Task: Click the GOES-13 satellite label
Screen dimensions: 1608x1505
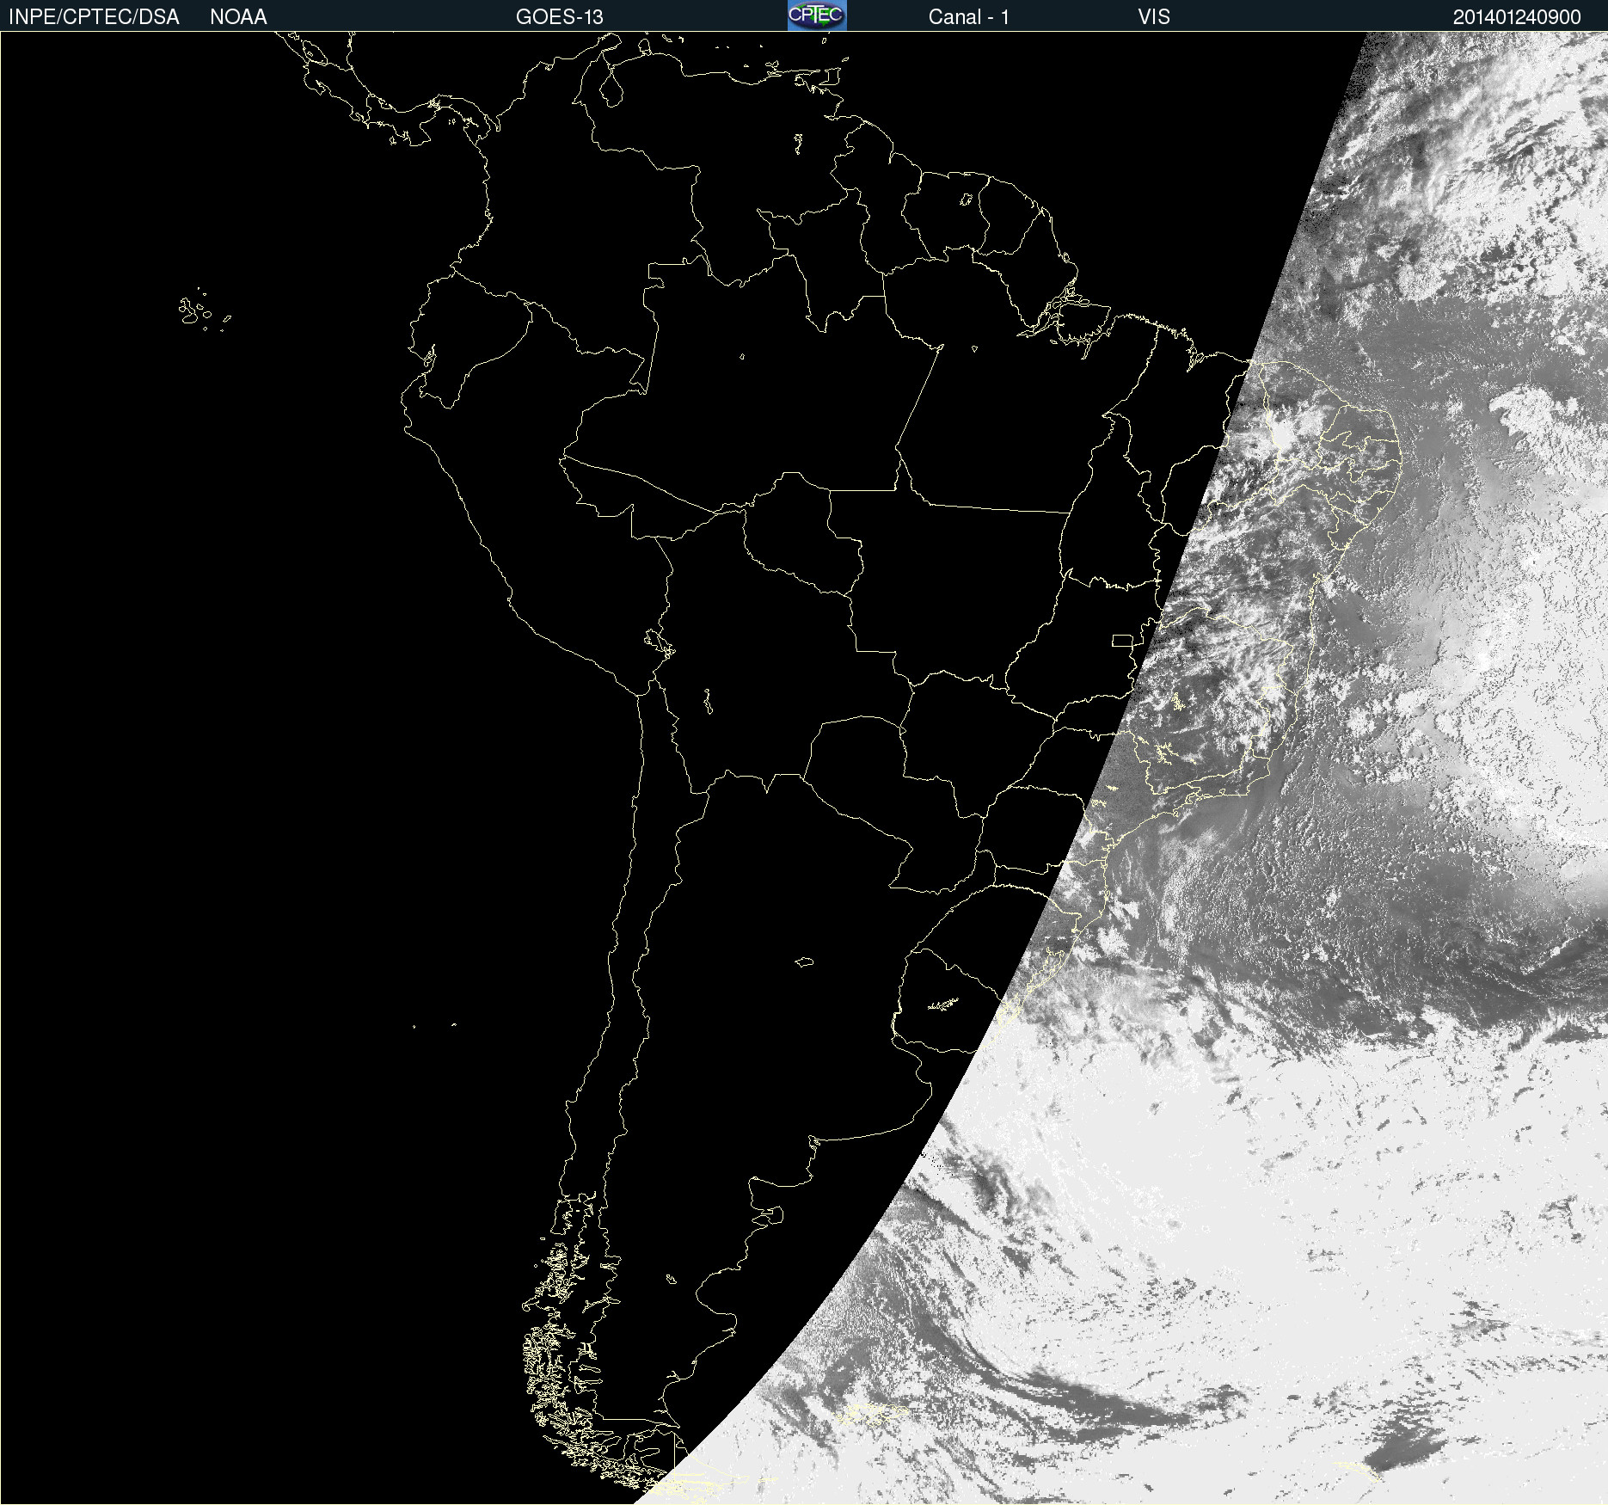Action: tap(559, 17)
